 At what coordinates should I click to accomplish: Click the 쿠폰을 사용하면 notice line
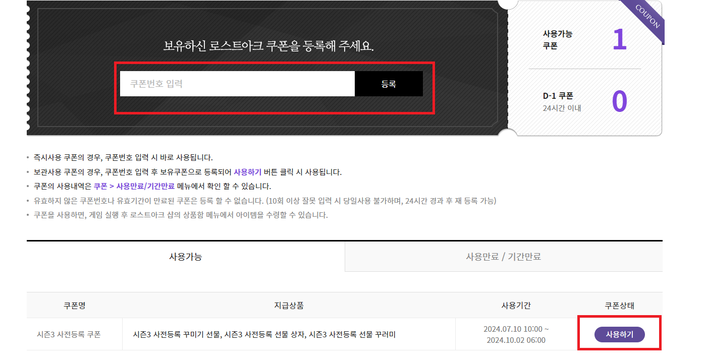click(x=181, y=215)
